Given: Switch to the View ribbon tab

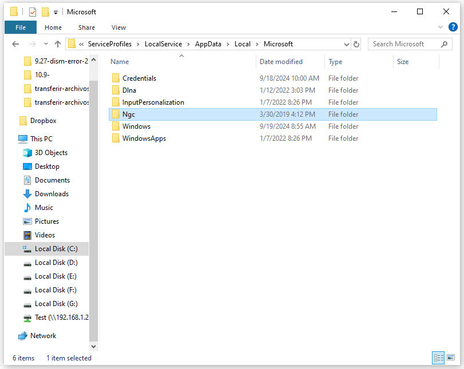Looking at the screenshot, I should pyautogui.click(x=118, y=27).
